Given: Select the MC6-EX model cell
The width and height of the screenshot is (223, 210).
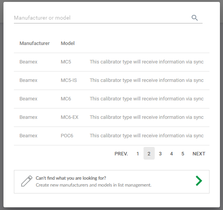Looking at the screenshot, I should pos(69,117).
